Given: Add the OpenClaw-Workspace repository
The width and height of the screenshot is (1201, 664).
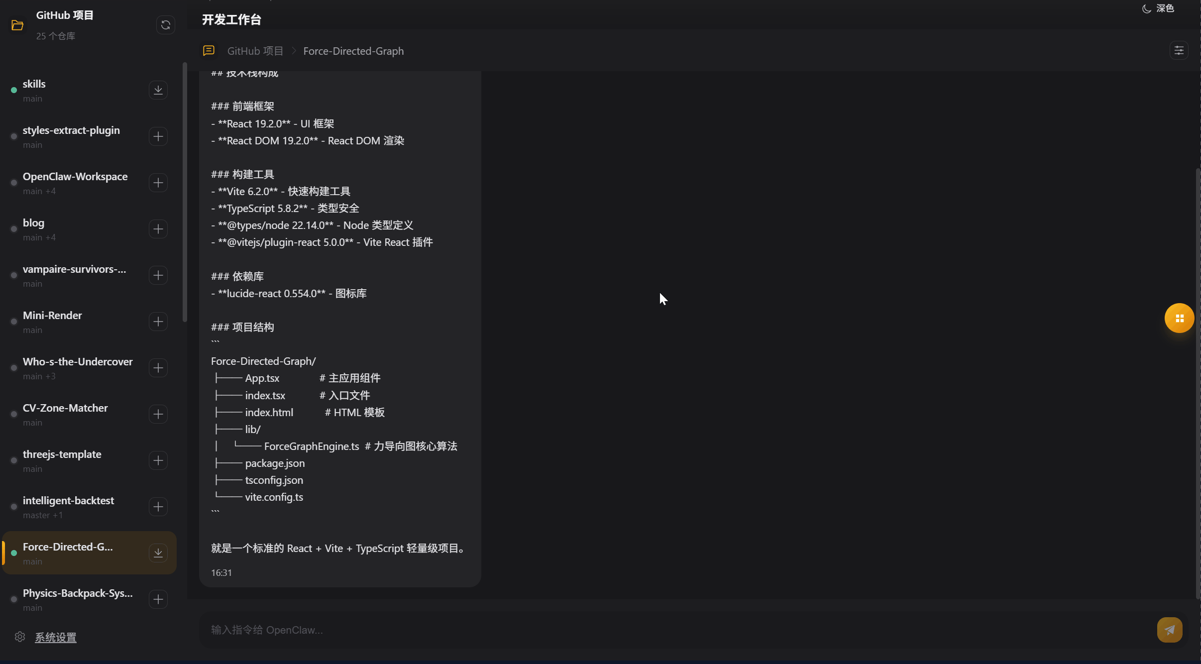Looking at the screenshot, I should pos(158,183).
